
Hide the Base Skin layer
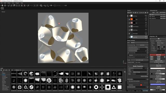click(129, 37)
